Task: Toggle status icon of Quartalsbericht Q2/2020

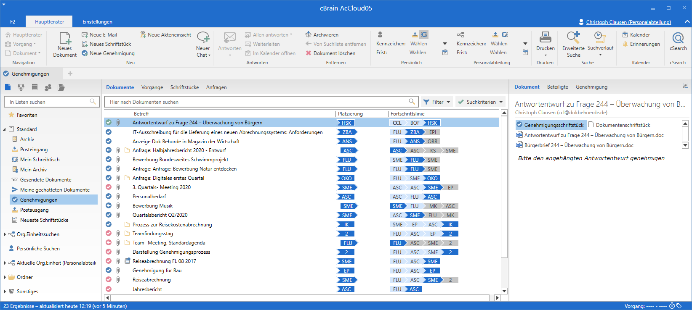Action: coord(109,215)
